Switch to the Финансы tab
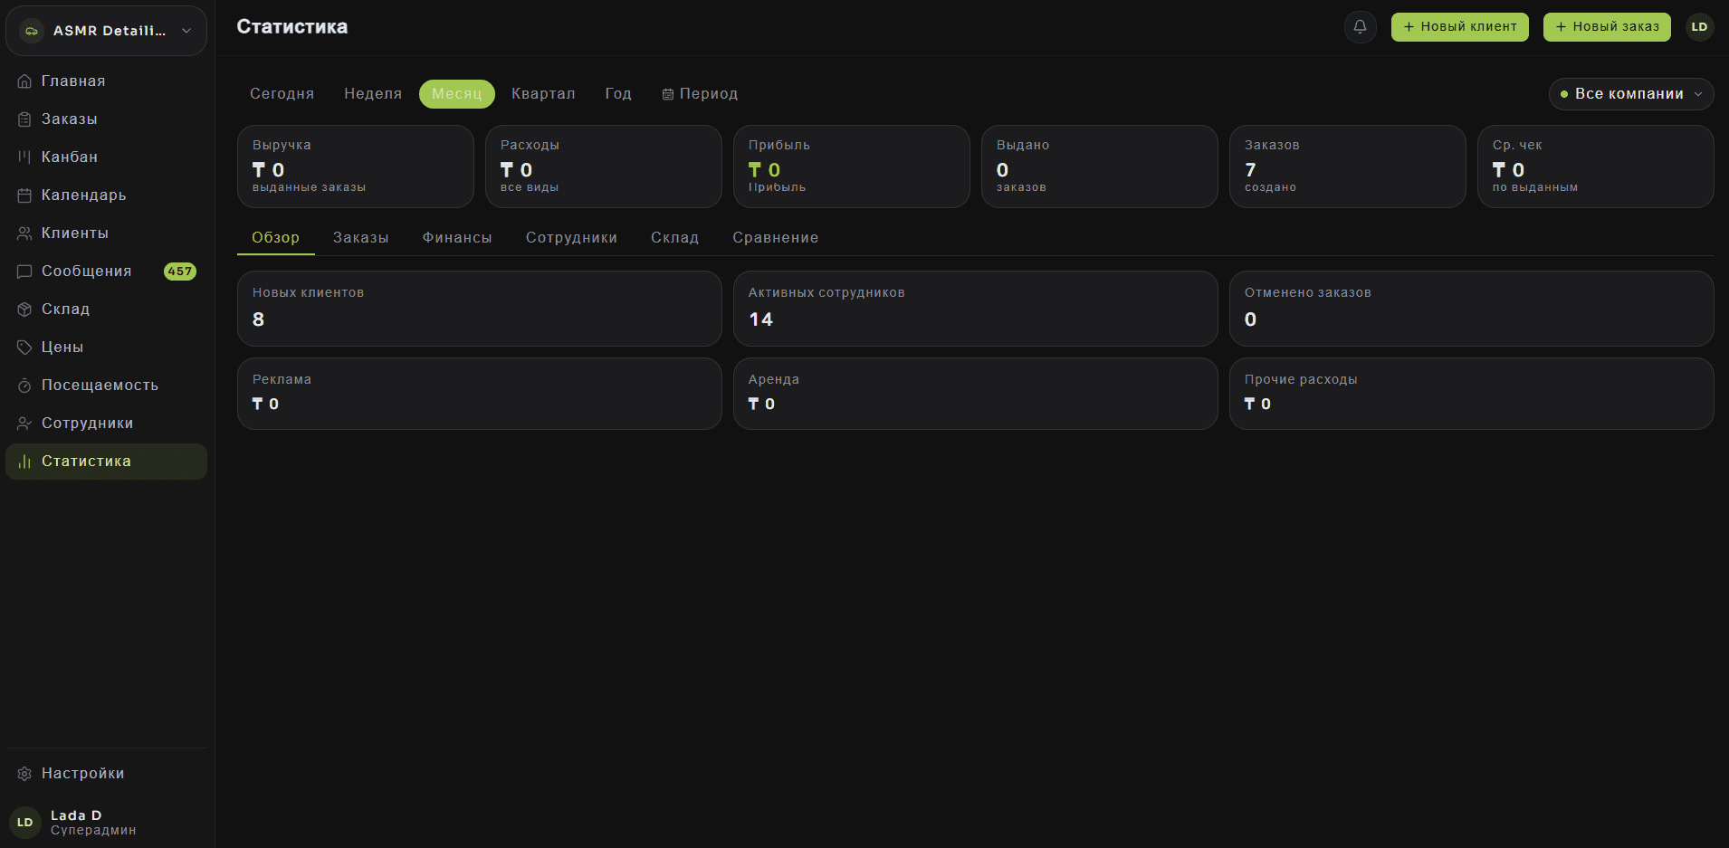Image resolution: width=1729 pixels, height=848 pixels. [457, 238]
